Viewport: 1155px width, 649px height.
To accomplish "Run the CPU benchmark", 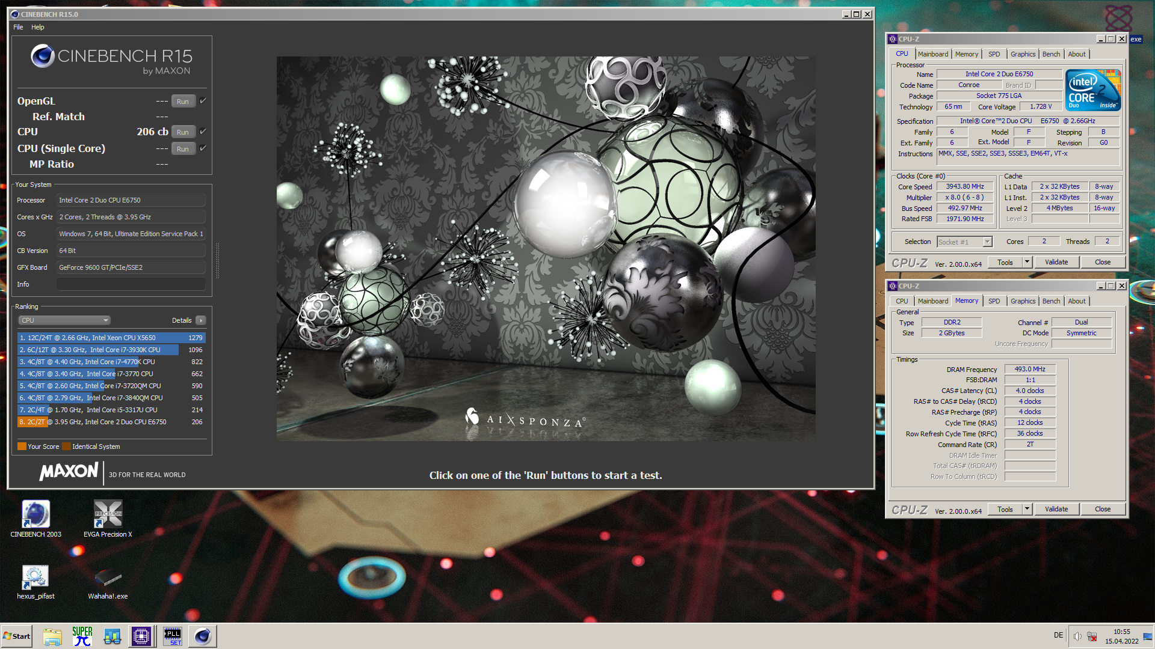I will (183, 132).
